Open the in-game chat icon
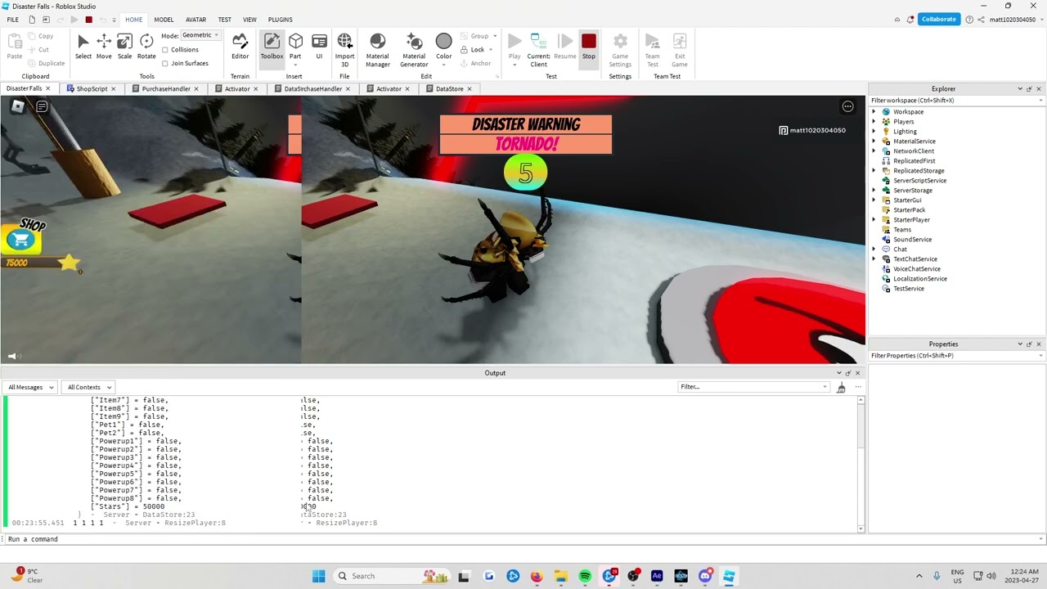The width and height of the screenshot is (1047, 589). point(42,106)
